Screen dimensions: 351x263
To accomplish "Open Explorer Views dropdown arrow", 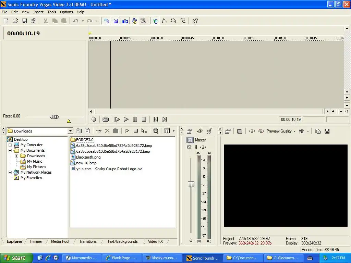I will coord(174,131).
